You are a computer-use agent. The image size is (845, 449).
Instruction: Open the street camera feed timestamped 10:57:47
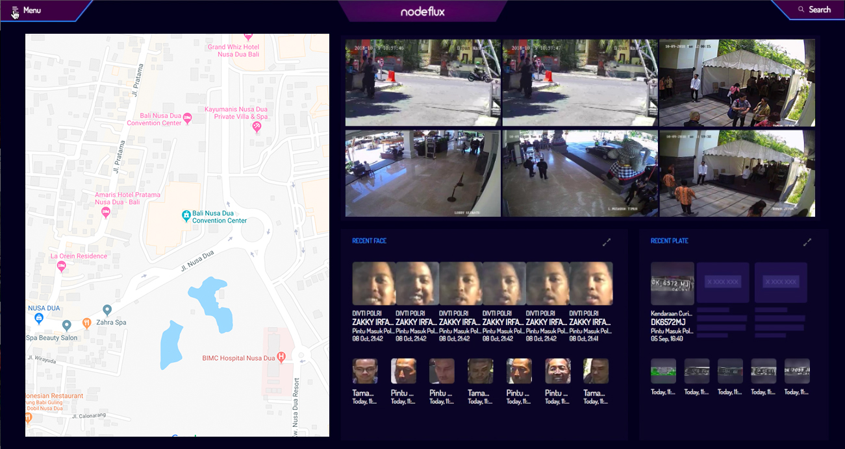pyautogui.click(x=580, y=82)
